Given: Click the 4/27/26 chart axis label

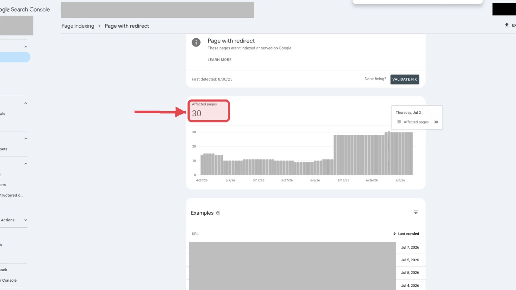Looking at the screenshot, I should [x=202, y=180].
